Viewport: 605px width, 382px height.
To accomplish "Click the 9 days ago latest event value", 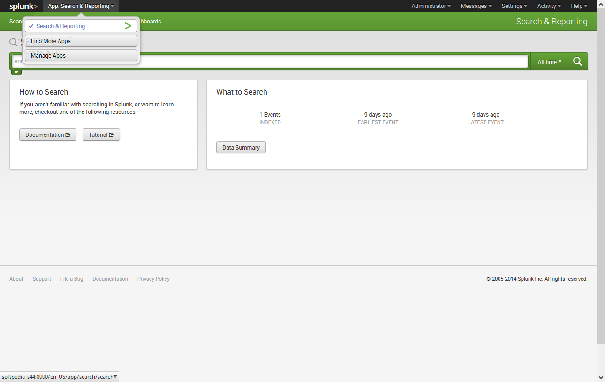I will coord(486,115).
